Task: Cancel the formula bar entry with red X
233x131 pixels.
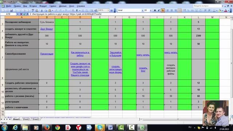Action: point(21,14)
